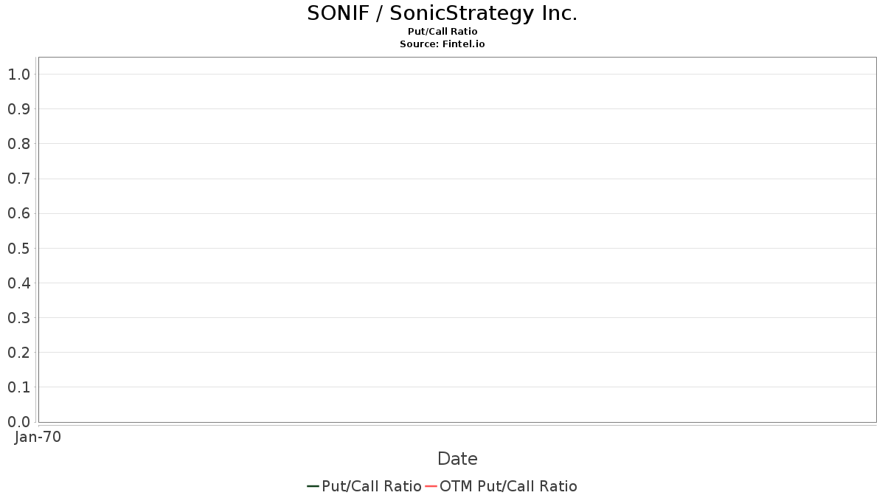Click the Date x-axis title

457,459
